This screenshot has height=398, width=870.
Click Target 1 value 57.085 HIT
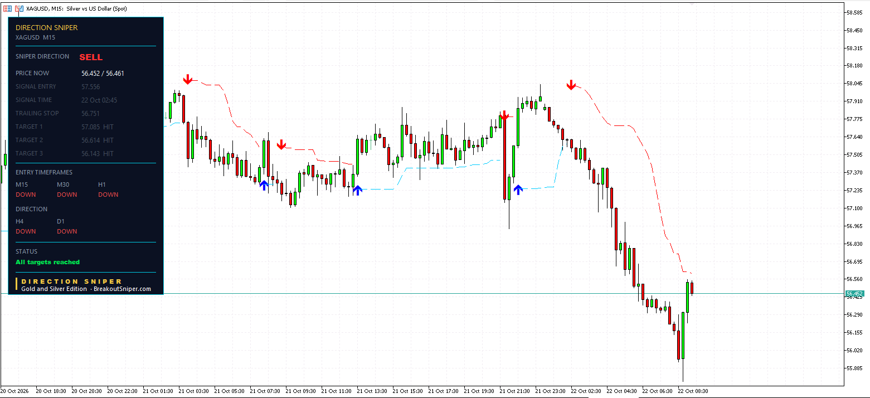(98, 127)
